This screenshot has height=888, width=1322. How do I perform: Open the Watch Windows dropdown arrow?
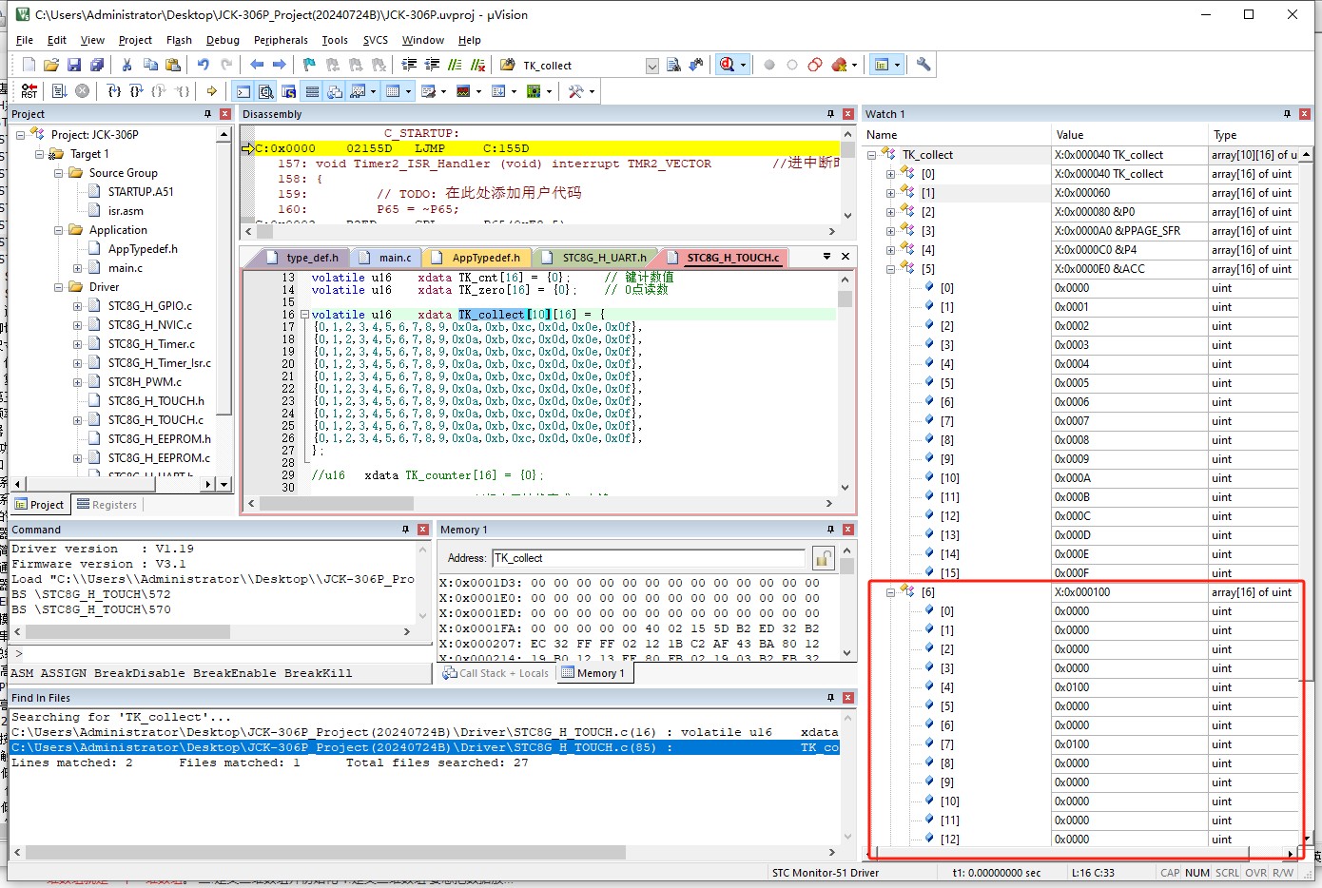[372, 91]
